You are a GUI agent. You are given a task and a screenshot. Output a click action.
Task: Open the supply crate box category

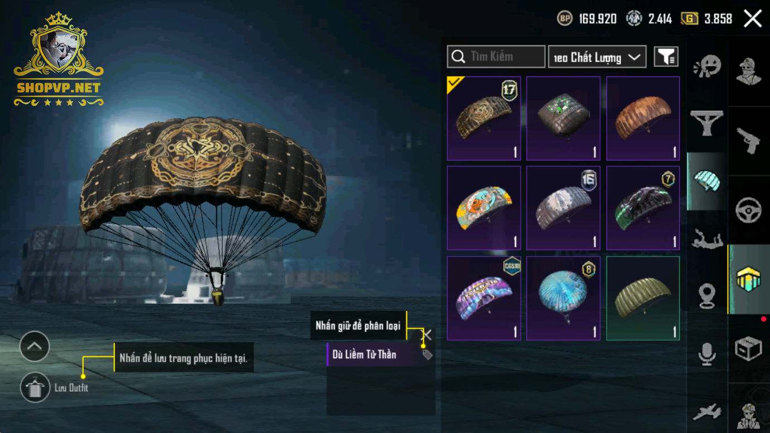click(748, 350)
